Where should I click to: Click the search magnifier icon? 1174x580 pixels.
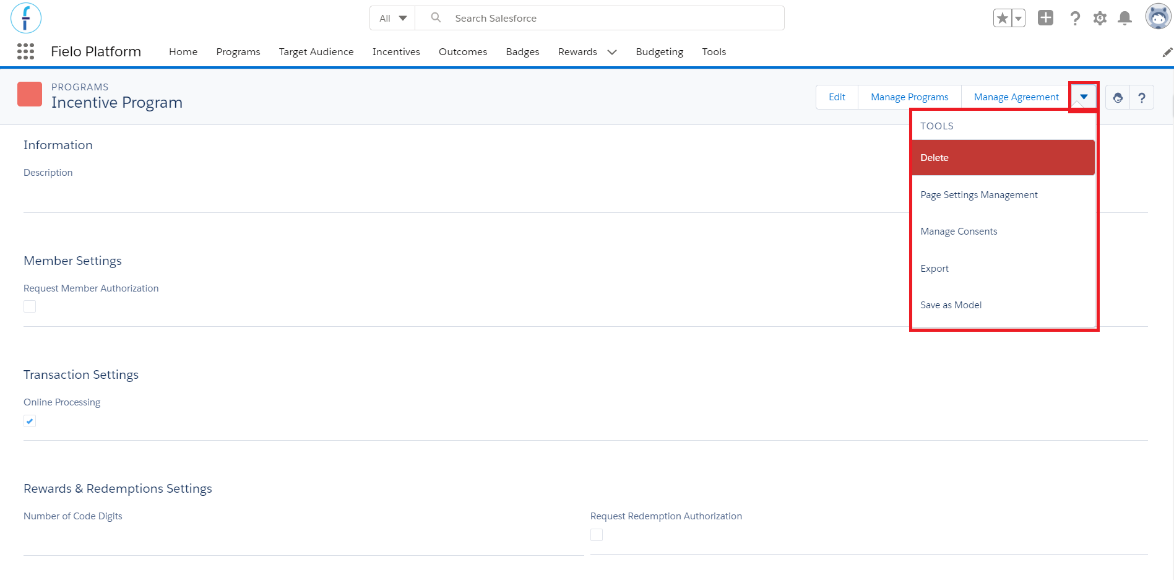point(436,18)
